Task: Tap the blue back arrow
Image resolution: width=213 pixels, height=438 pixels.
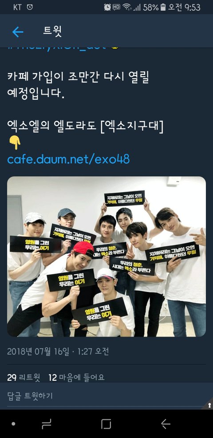Action: click(18, 32)
